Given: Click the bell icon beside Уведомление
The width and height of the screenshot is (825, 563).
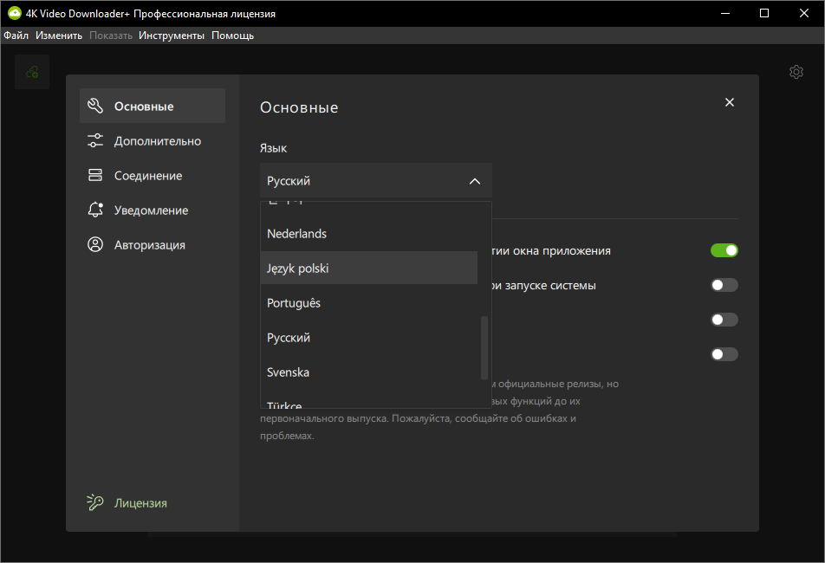Looking at the screenshot, I should (x=95, y=210).
